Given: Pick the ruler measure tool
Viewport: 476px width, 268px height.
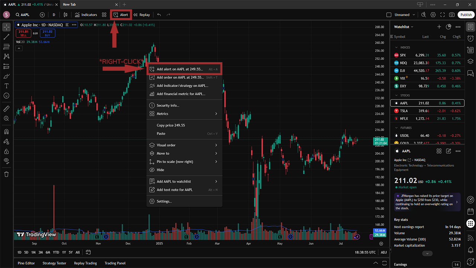Looking at the screenshot, I should 6,109.
